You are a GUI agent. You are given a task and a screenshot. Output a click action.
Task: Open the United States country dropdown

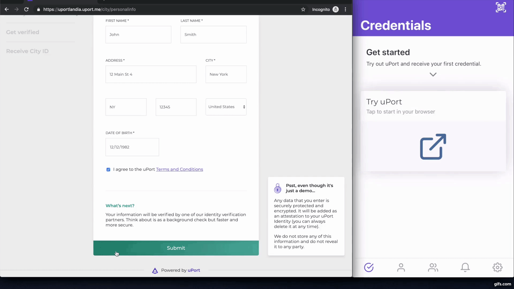point(226,107)
